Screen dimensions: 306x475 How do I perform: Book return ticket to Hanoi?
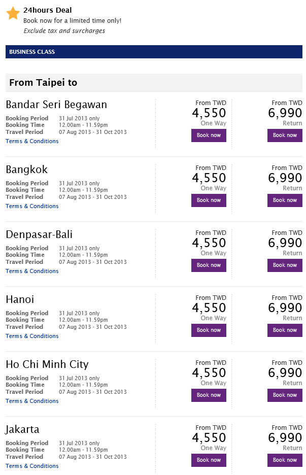pos(285,330)
